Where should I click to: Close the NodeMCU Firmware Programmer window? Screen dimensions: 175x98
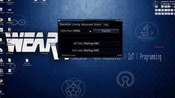click(121, 21)
